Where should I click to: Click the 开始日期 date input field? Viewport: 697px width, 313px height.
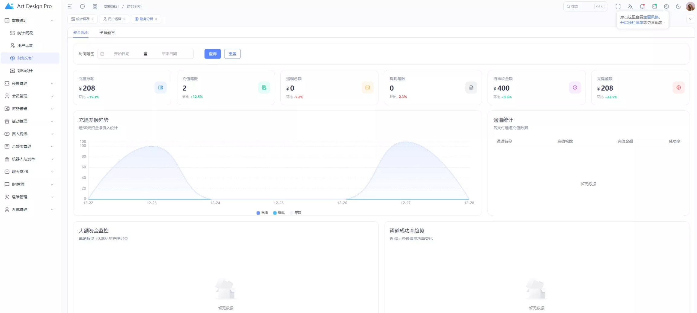click(122, 54)
